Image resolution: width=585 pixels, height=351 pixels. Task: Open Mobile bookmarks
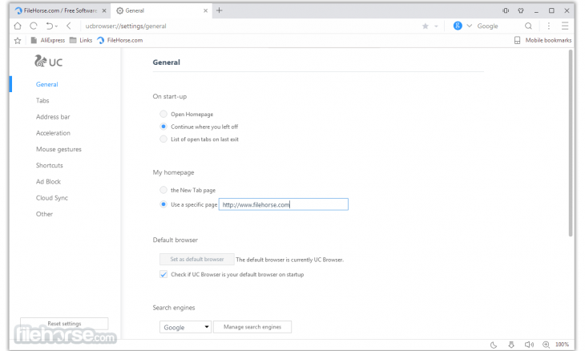pos(543,40)
